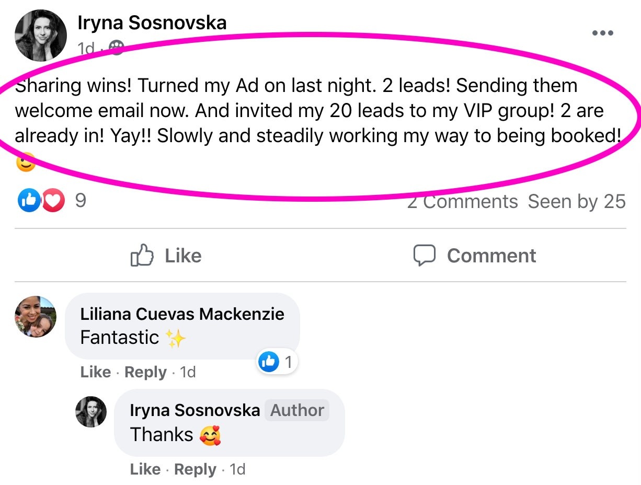Like Liliana's Fantastic comment

point(96,372)
